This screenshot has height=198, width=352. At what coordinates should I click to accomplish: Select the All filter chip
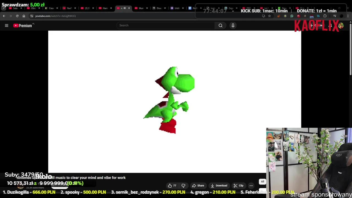262,182
